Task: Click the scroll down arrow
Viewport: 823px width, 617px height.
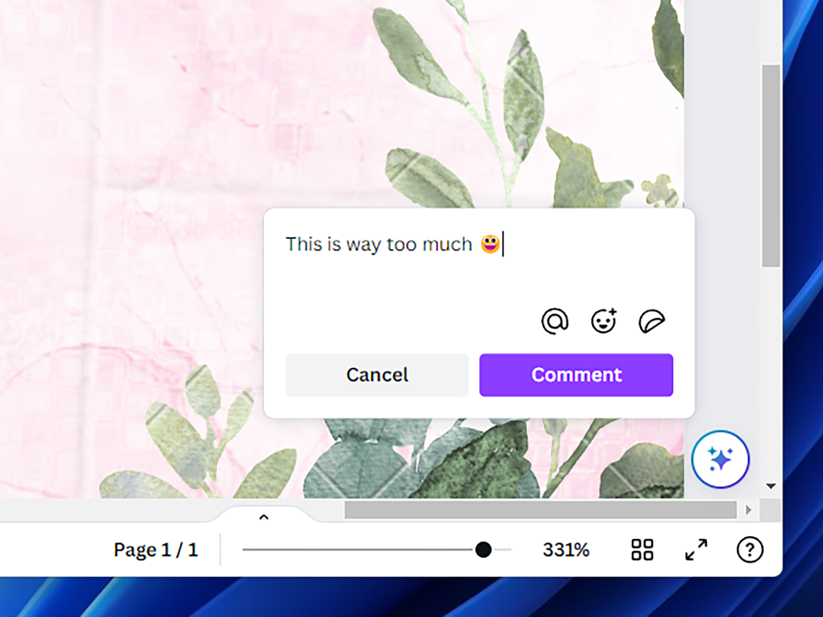Action: click(771, 486)
